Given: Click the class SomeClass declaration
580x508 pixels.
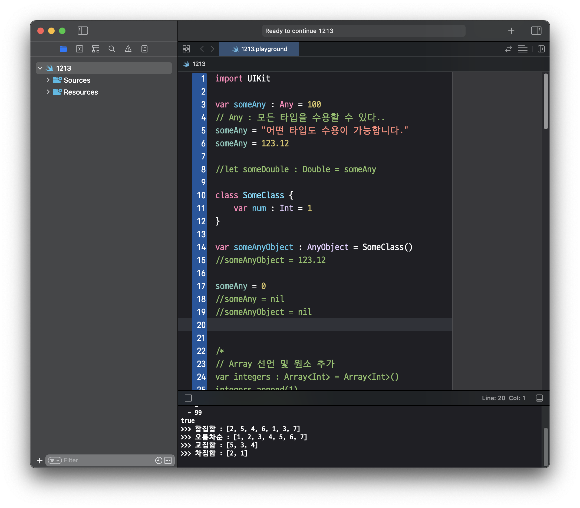Looking at the screenshot, I should click(x=254, y=195).
